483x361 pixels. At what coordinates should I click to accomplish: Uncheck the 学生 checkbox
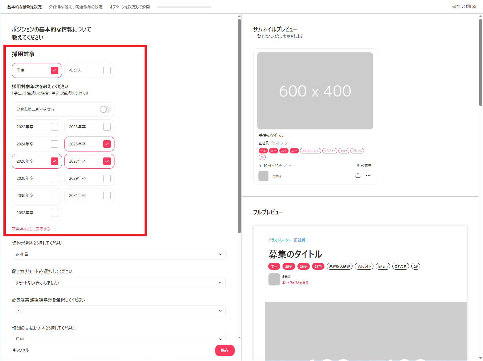tap(54, 70)
